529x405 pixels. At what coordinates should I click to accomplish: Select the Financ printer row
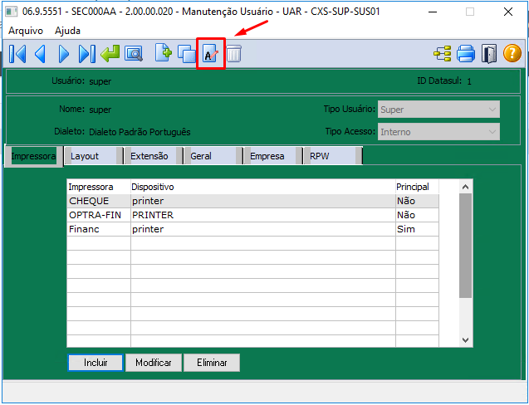pyautogui.click(x=253, y=229)
